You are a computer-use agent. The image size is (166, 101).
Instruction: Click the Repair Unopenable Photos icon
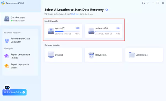point(7,56)
